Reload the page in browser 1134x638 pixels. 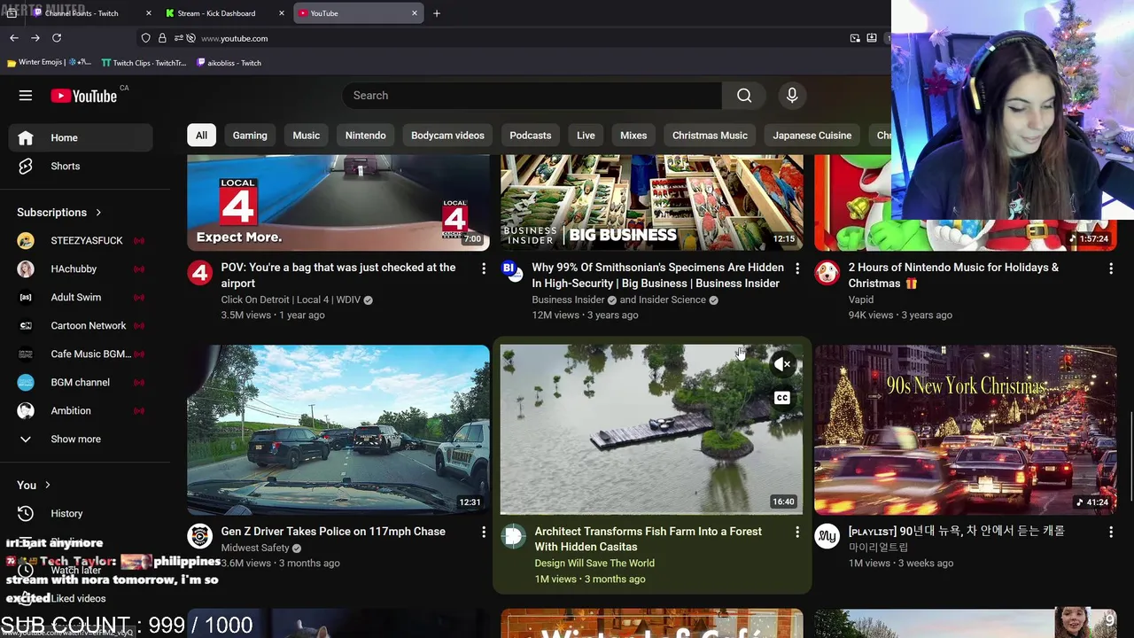pyautogui.click(x=57, y=38)
